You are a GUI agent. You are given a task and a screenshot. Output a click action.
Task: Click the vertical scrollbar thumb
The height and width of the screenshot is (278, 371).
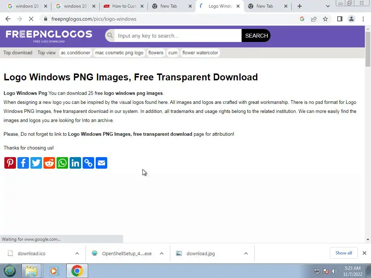[368, 49]
